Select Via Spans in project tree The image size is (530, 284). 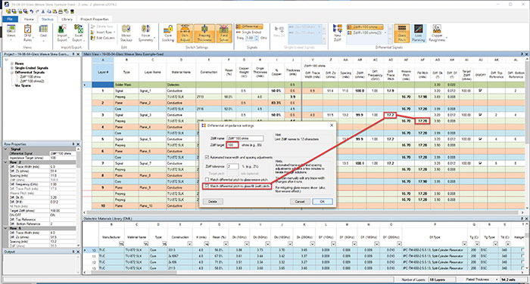pyautogui.click(x=23, y=85)
